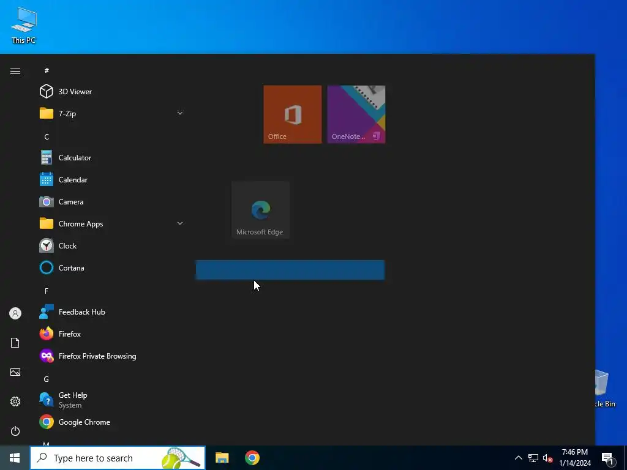Click the C section letter header
The image size is (627, 470).
coord(47,136)
